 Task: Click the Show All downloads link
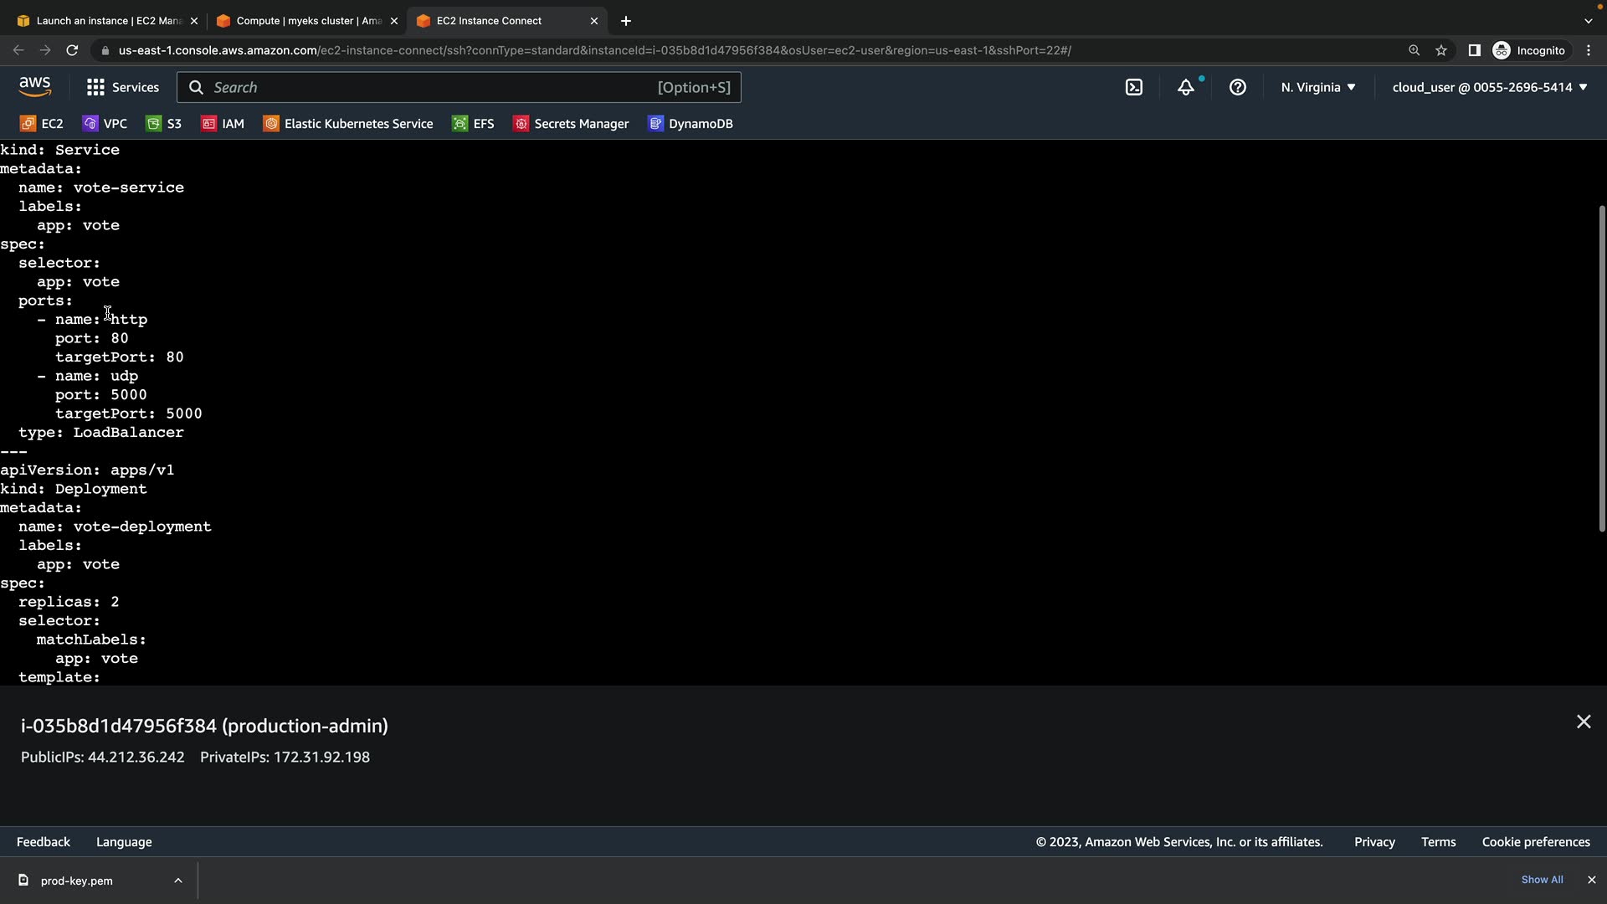(1542, 880)
